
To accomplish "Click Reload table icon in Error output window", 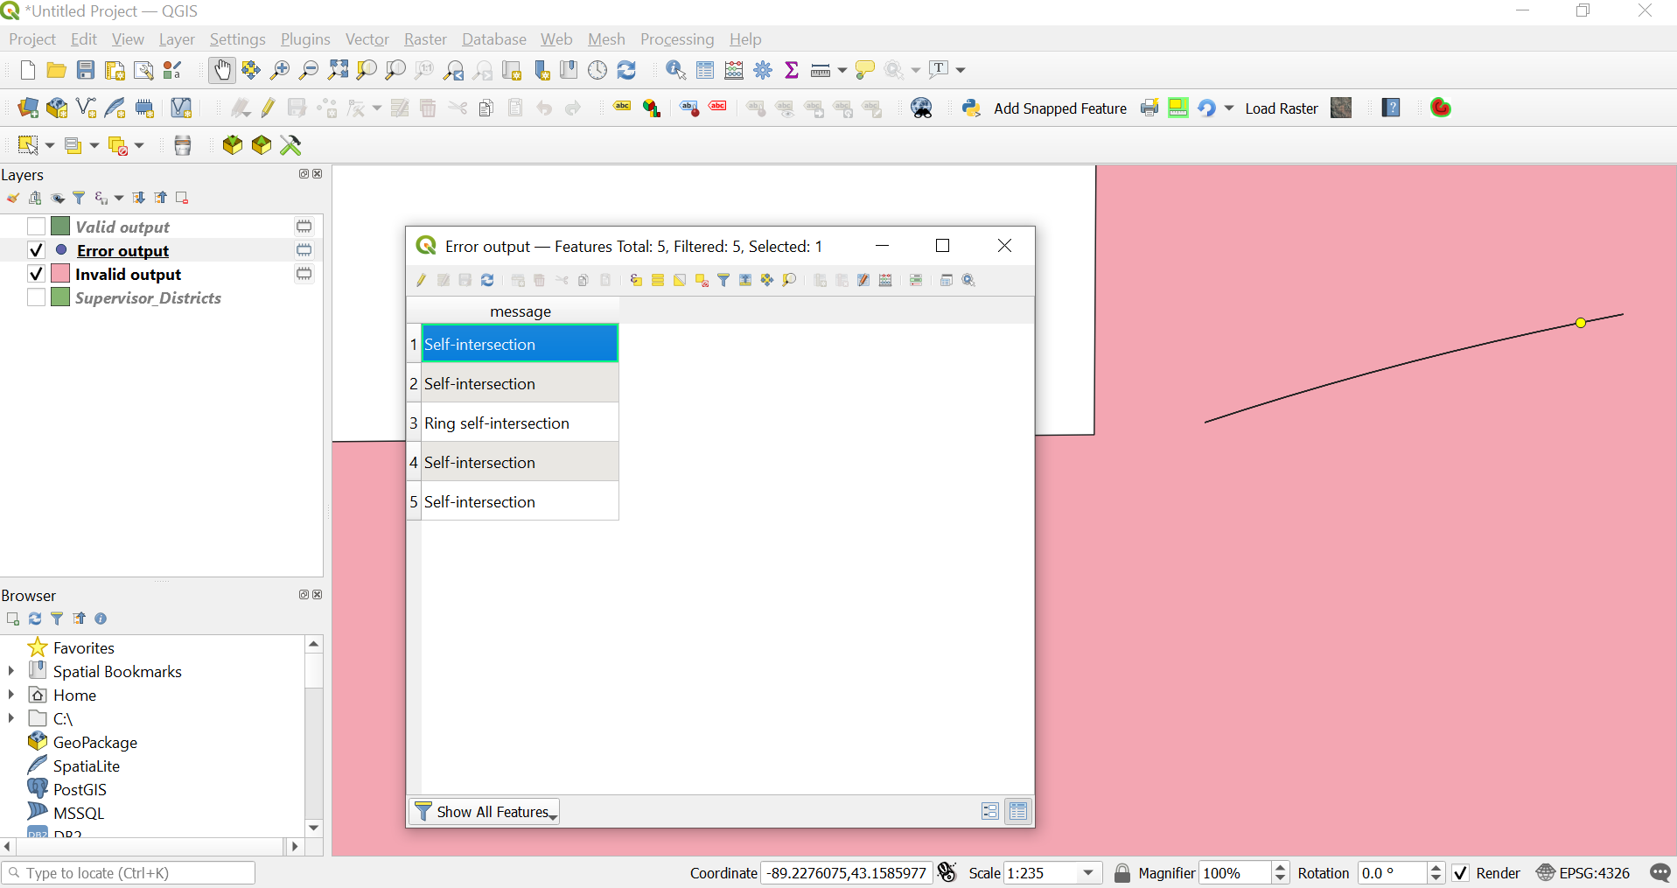I will click(x=487, y=280).
